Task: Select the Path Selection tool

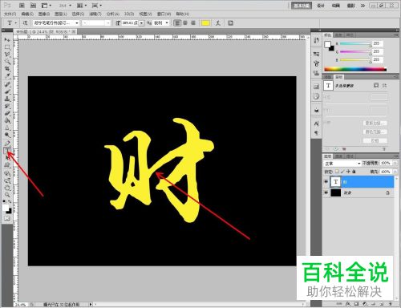Action: click(7, 158)
